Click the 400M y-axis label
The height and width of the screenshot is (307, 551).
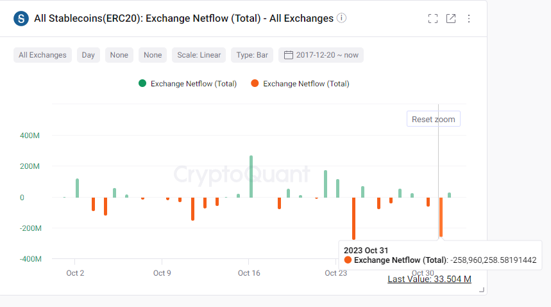click(x=30, y=136)
